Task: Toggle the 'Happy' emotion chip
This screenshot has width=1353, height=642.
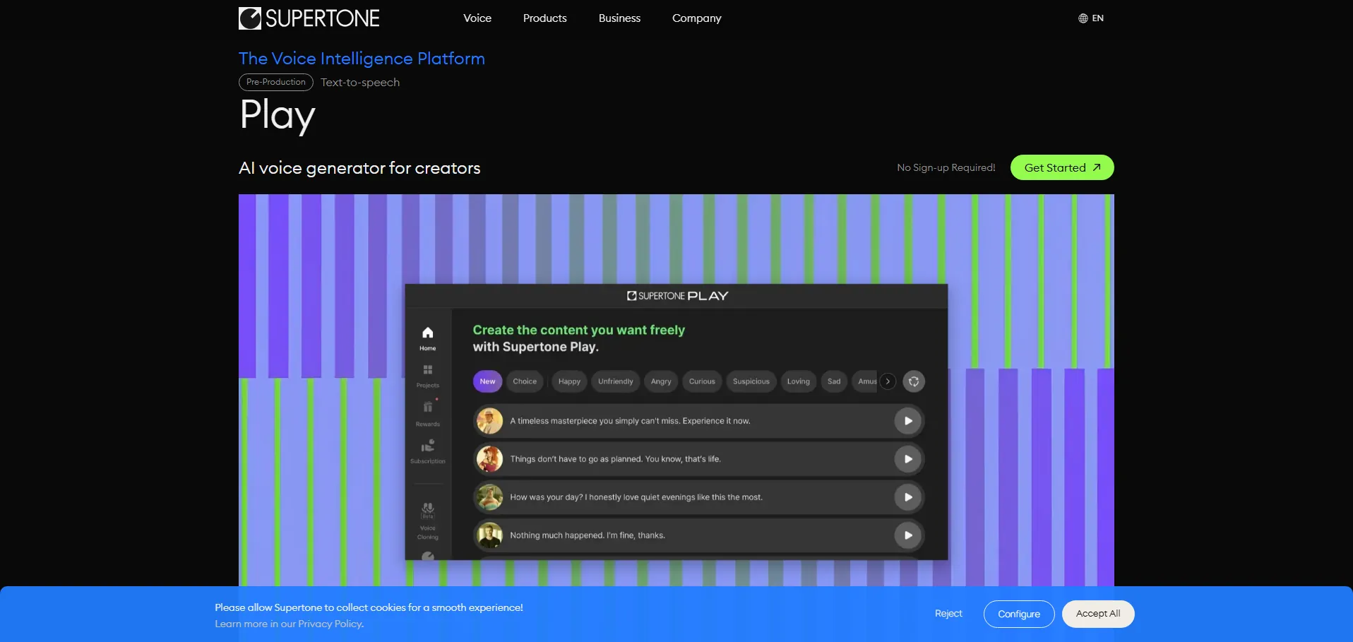Action: point(569,381)
